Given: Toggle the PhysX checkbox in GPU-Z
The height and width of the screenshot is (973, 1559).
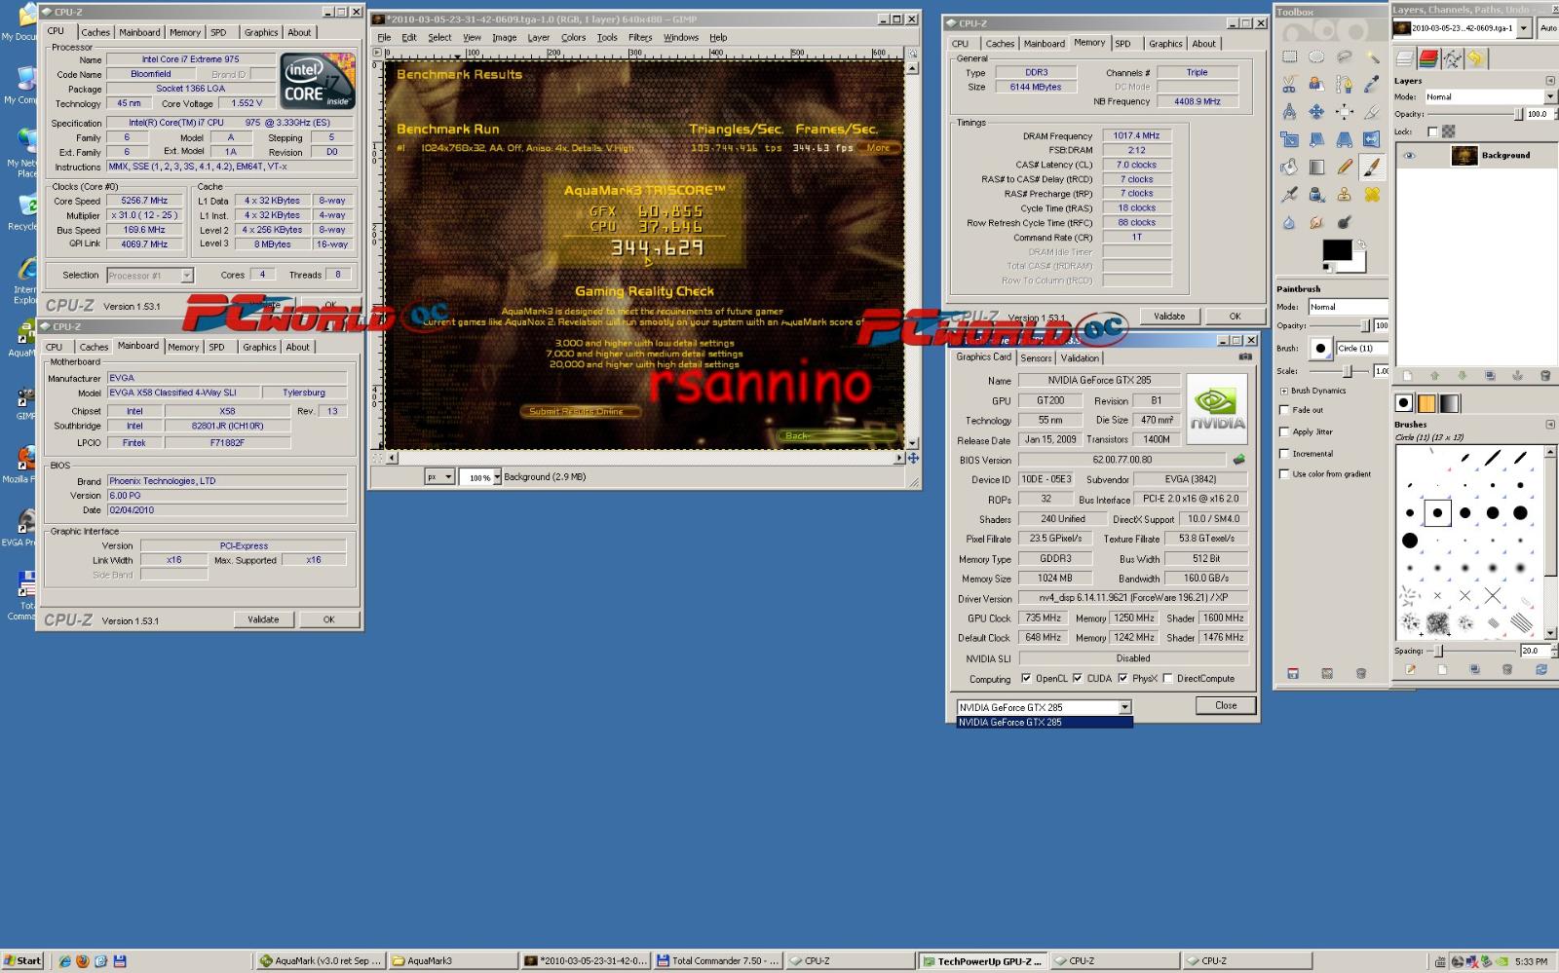Looking at the screenshot, I should tap(1122, 679).
